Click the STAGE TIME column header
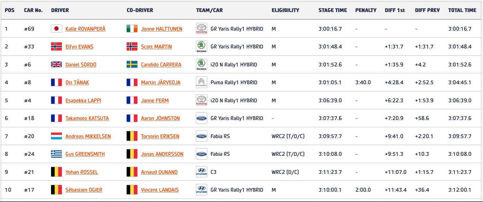483x202 pixels. point(333,10)
